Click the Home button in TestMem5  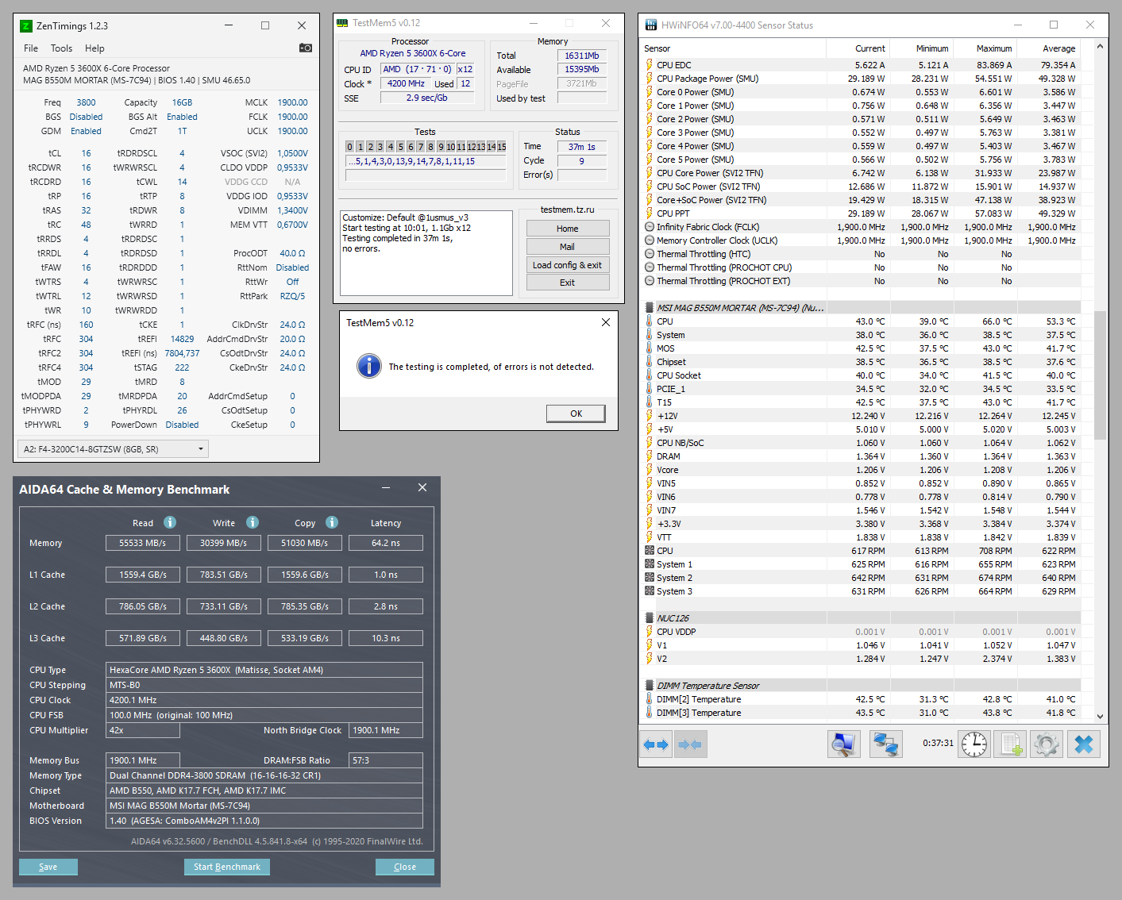tap(568, 229)
